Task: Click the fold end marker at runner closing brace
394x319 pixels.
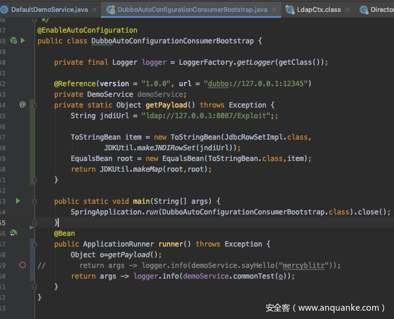Action: [35, 286]
